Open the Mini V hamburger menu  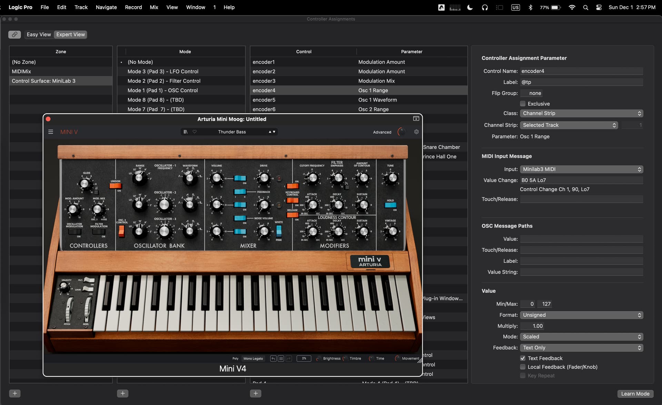pos(51,132)
